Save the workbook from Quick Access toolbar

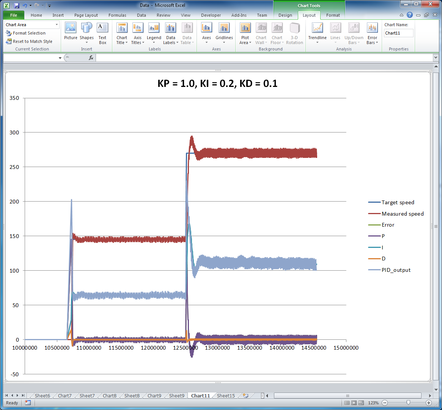pos(16,5)
